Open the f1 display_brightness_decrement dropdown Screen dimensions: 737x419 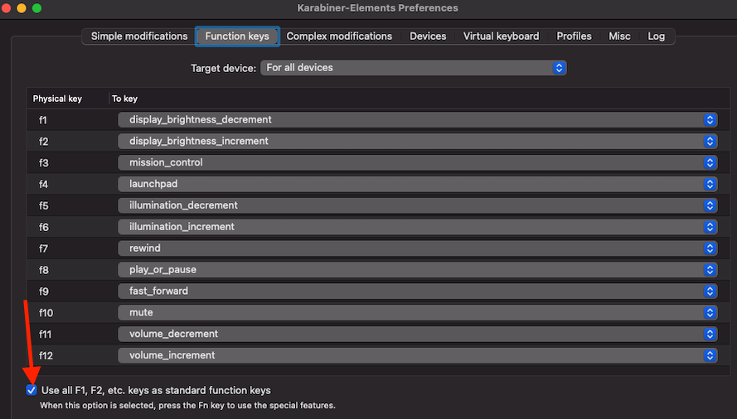[x=417, y=120]
